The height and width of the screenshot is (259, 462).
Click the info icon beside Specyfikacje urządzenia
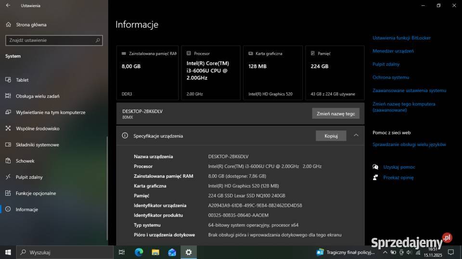[x=125, y=136]
